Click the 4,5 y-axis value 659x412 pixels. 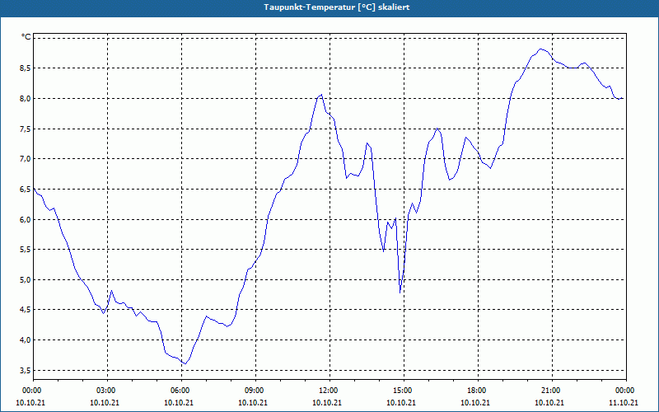[26, 310]
